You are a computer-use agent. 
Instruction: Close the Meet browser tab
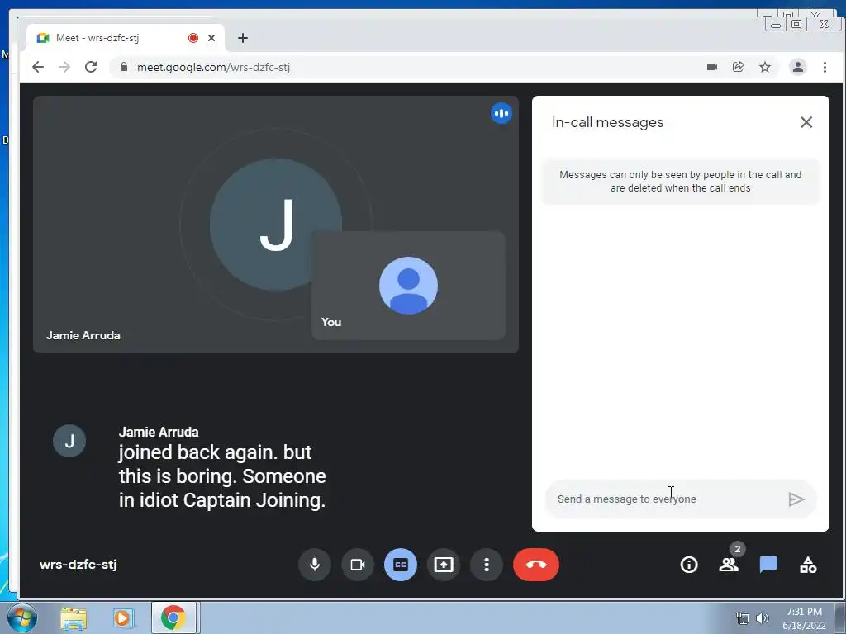click(211, 38)
